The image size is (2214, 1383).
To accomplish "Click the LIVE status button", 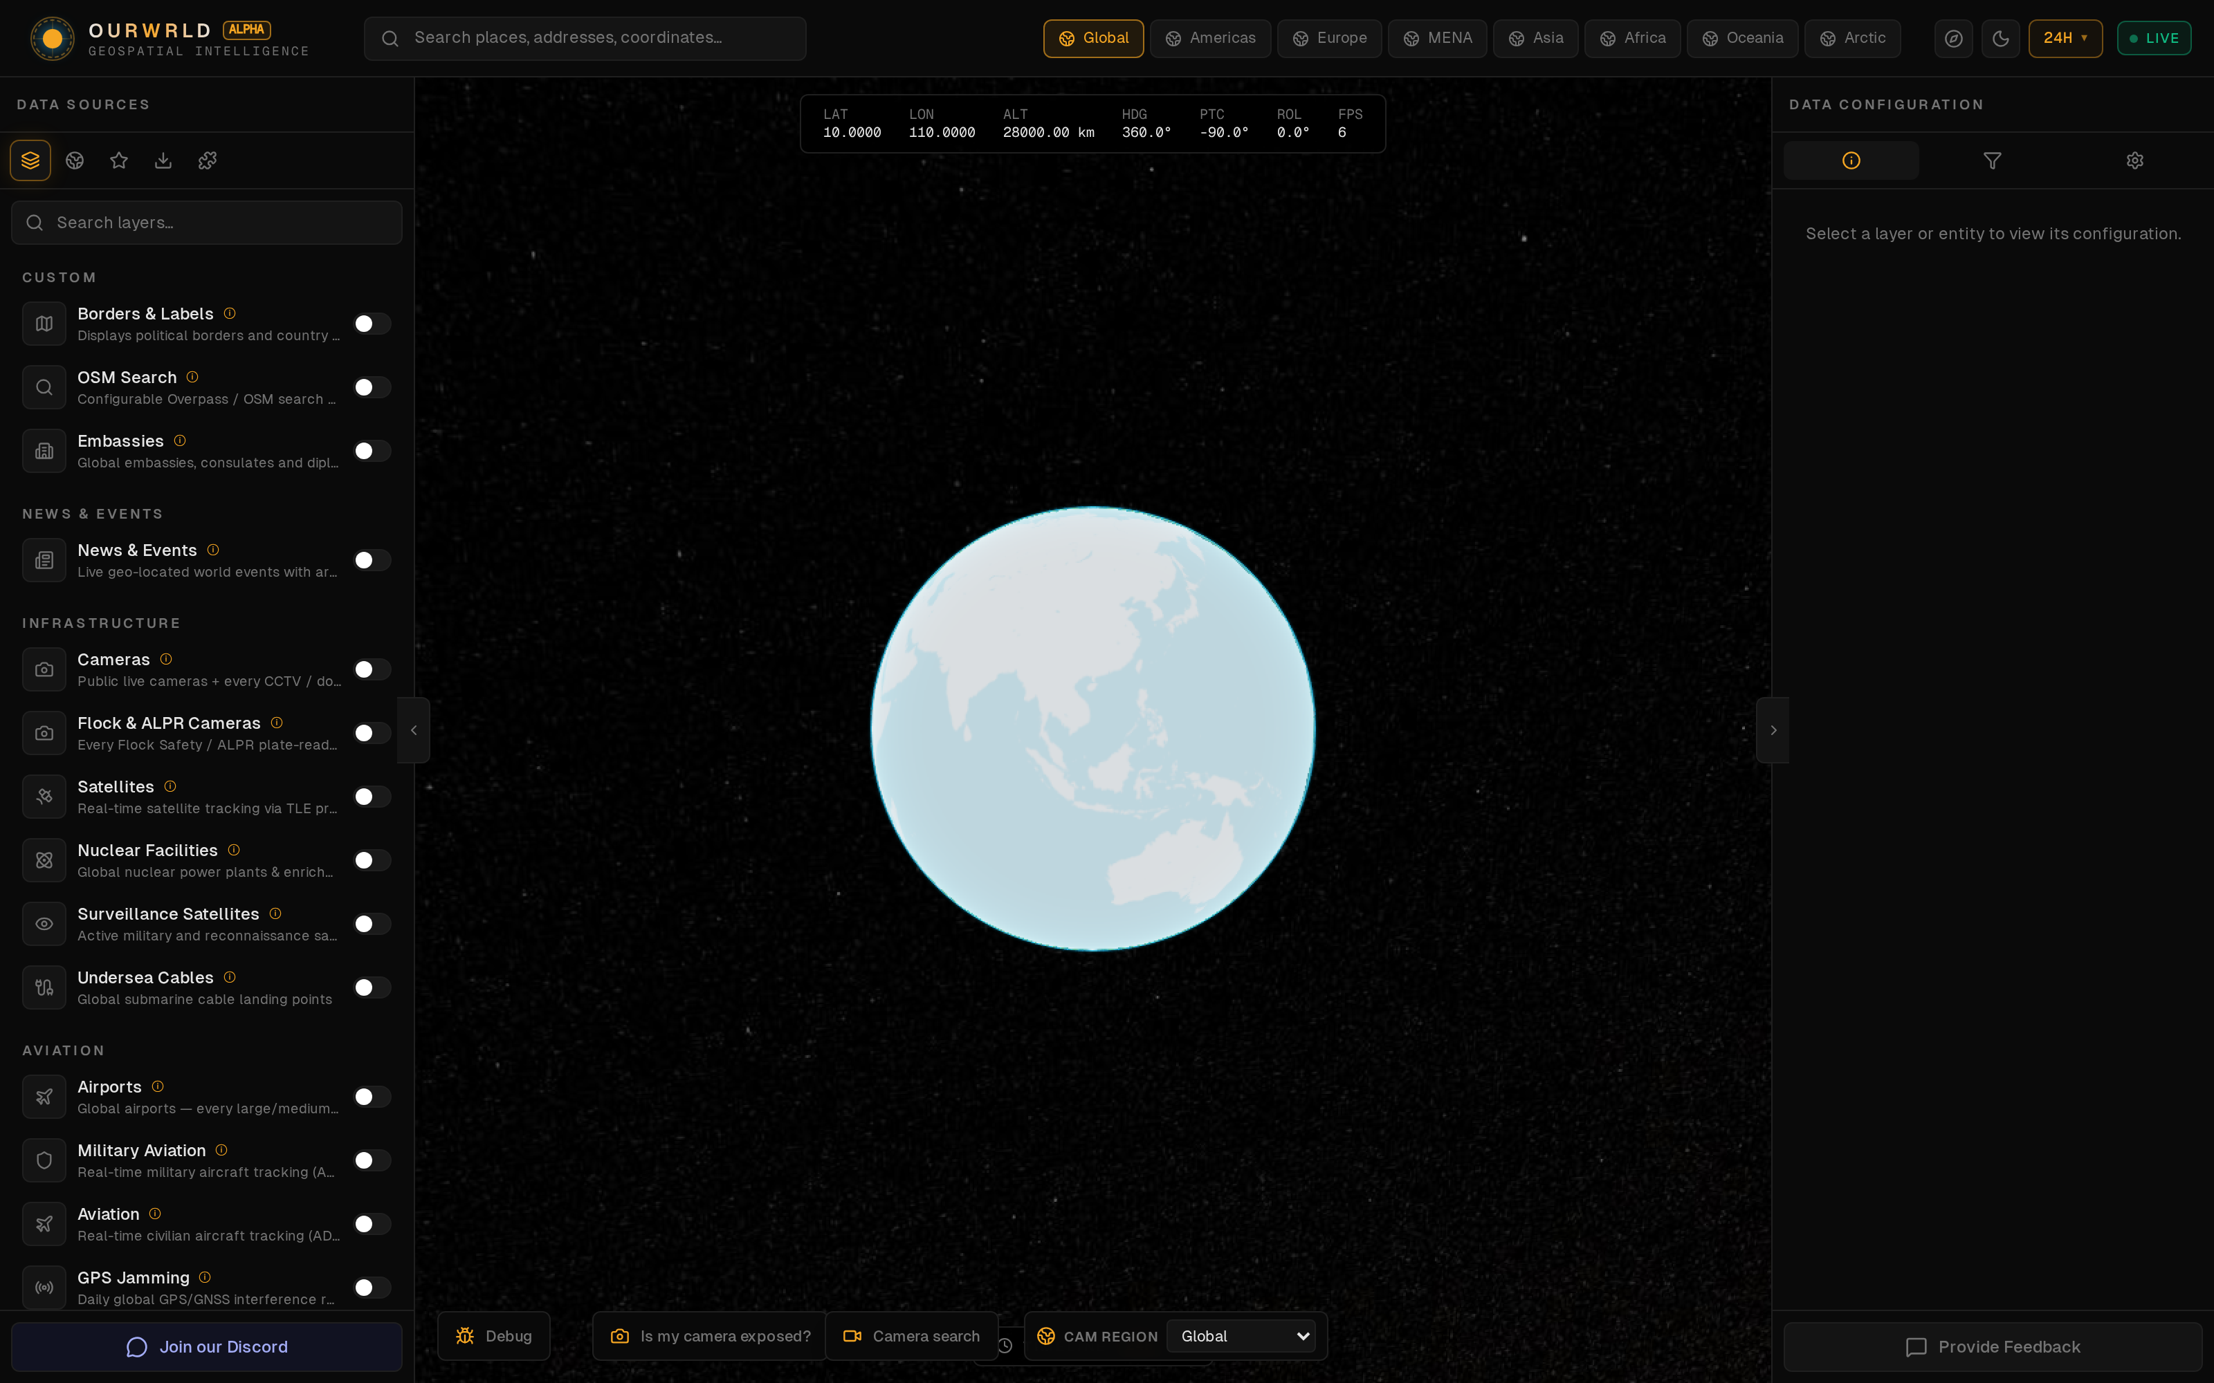I will pyautogui.click(x=2154, y=39).
